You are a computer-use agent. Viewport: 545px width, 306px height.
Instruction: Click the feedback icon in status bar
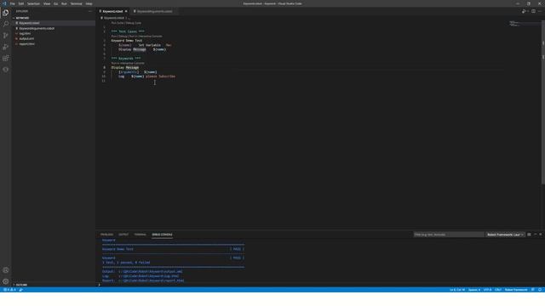[x=533, y=290]
